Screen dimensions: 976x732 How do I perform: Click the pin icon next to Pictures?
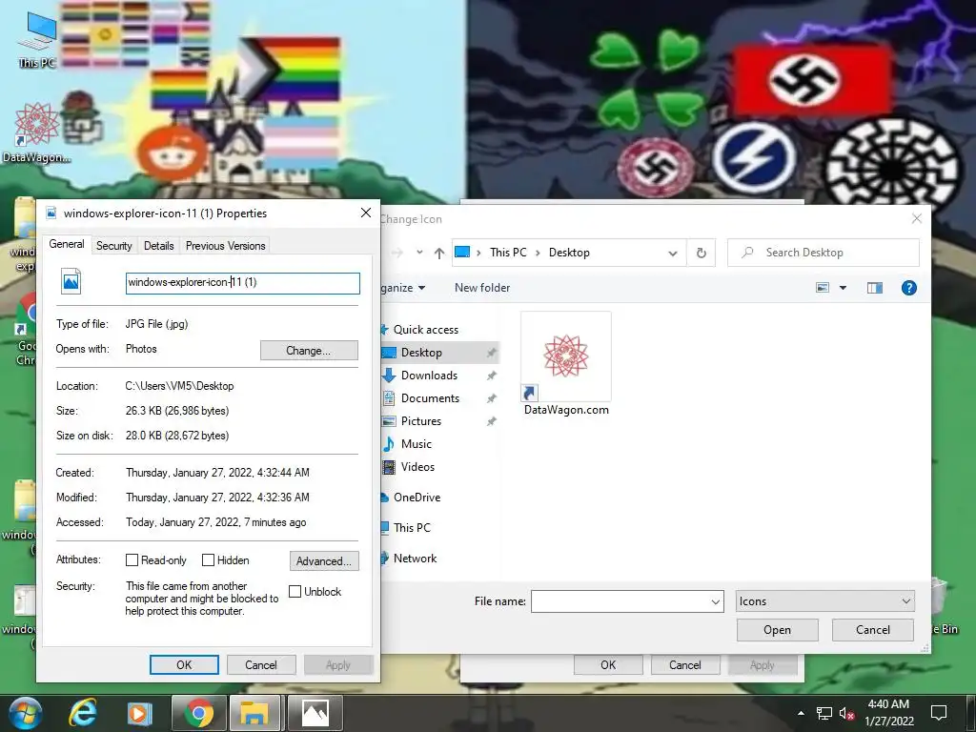(491, 421)
